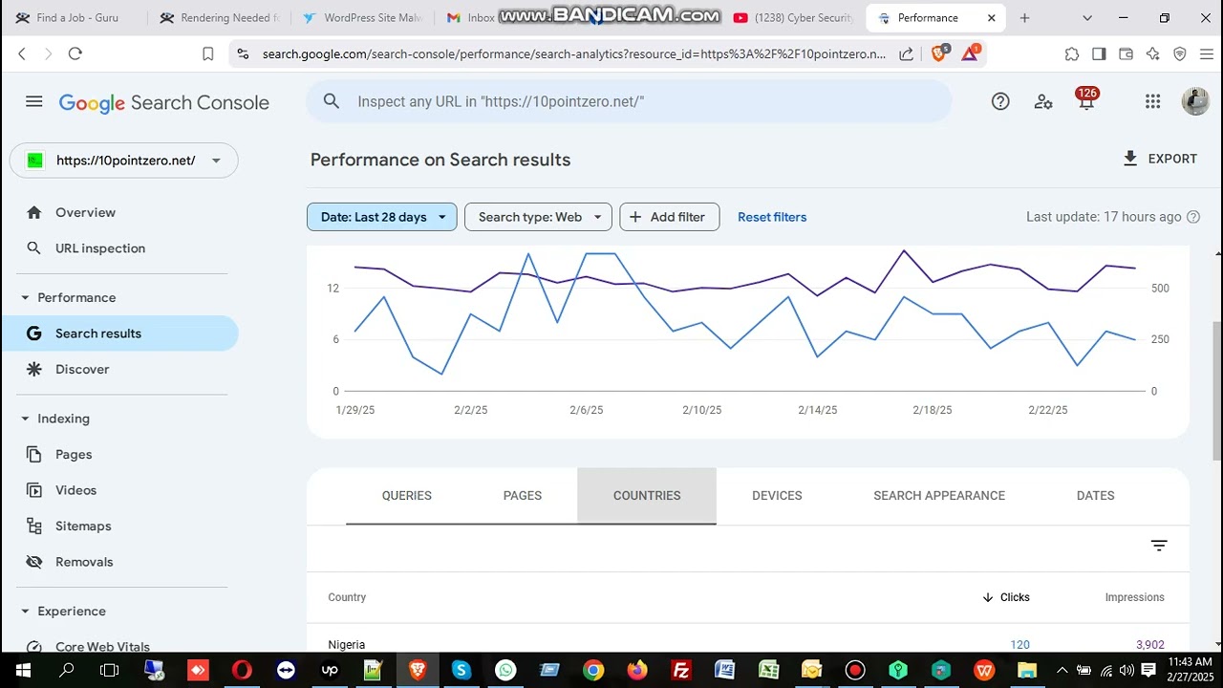Click the browser tab list chevron
Screen dimensions: 1223x688
tap(1087, 17)
